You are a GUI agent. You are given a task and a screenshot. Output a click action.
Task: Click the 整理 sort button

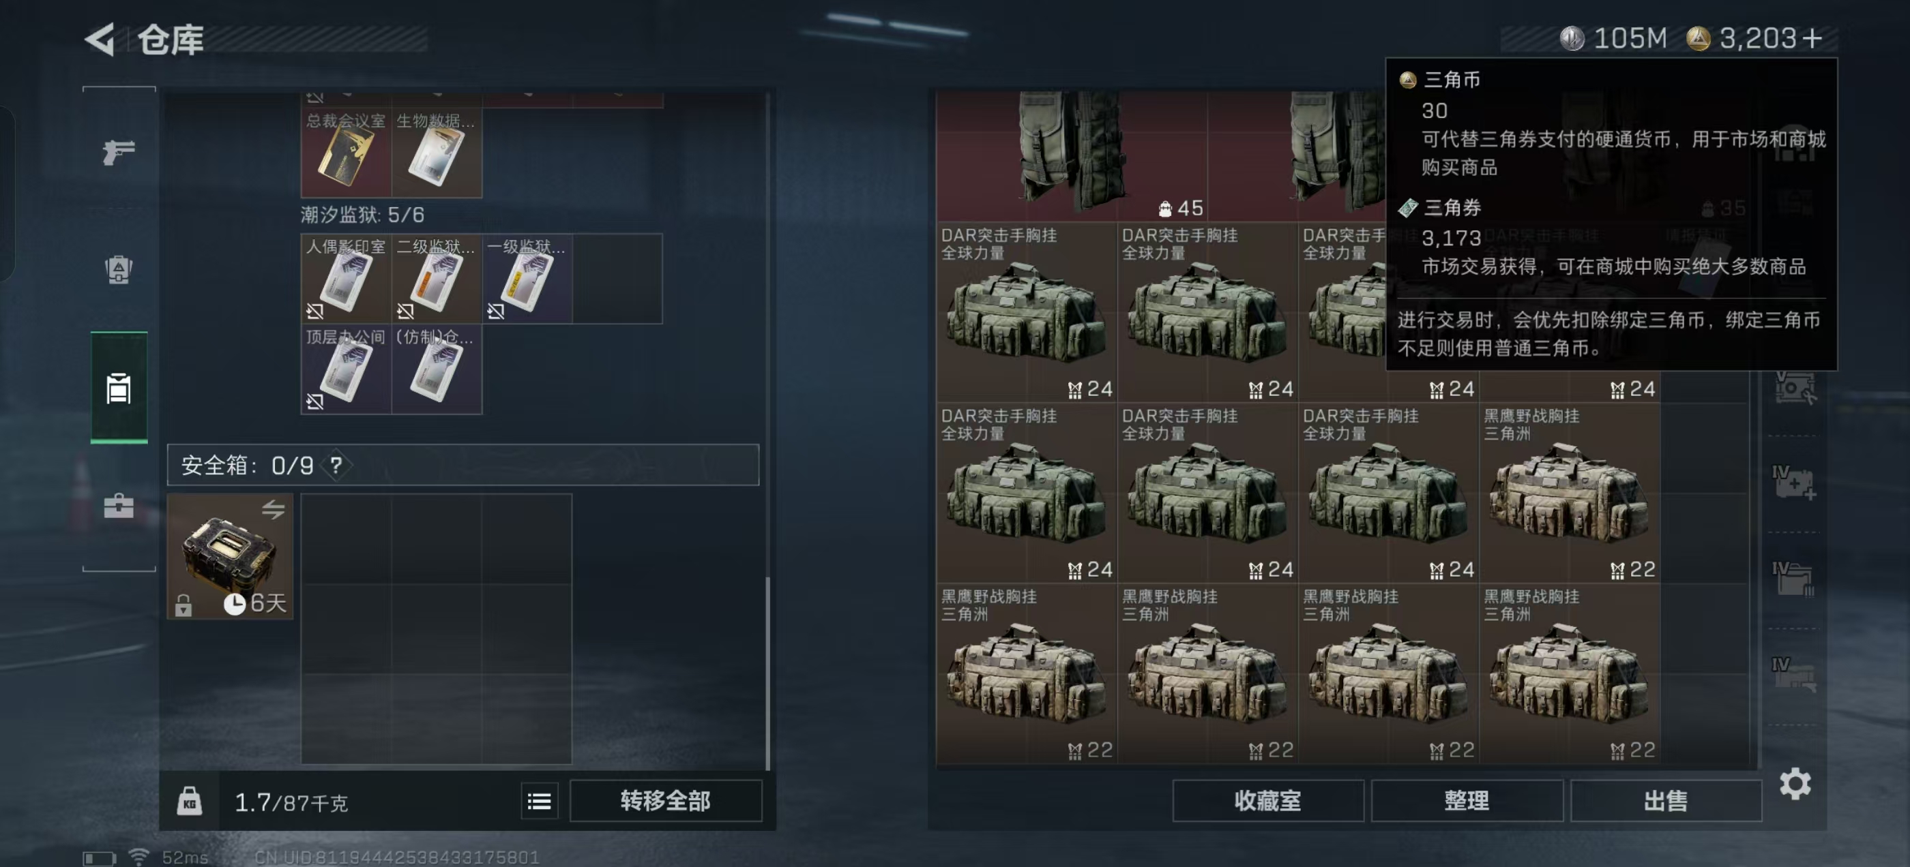[1467, 801]
